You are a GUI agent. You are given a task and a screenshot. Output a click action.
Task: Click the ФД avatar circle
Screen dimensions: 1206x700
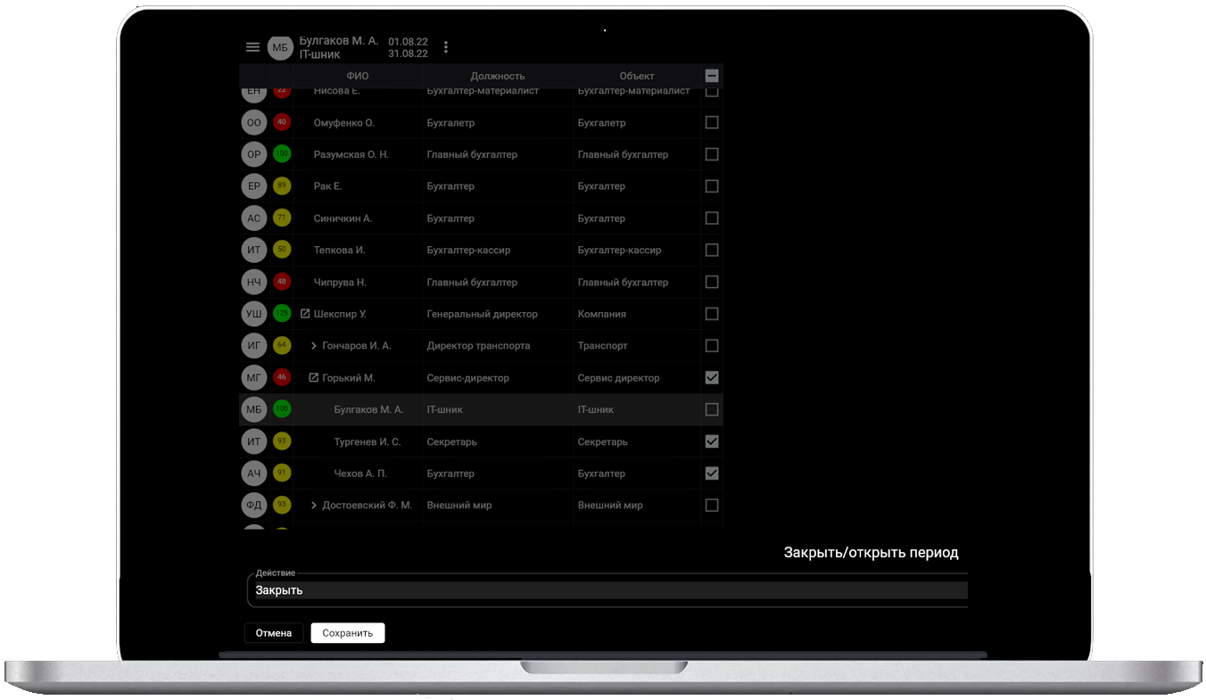[x=254, y=506]
